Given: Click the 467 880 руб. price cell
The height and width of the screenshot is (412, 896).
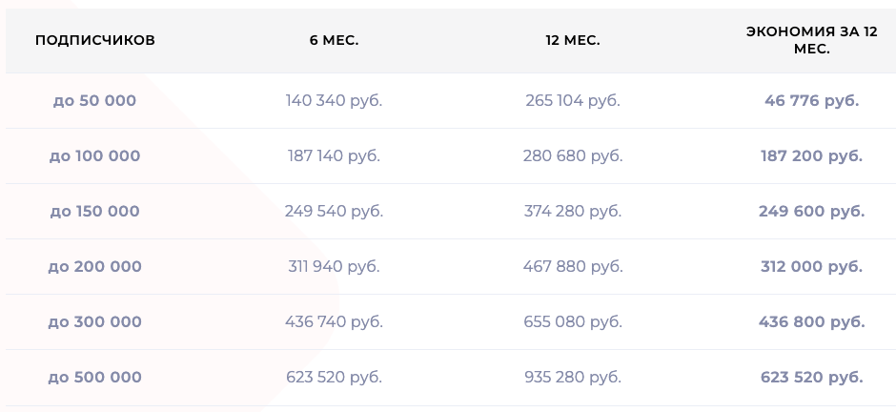Looking at the screenshot, I should (x=573, y=267).
